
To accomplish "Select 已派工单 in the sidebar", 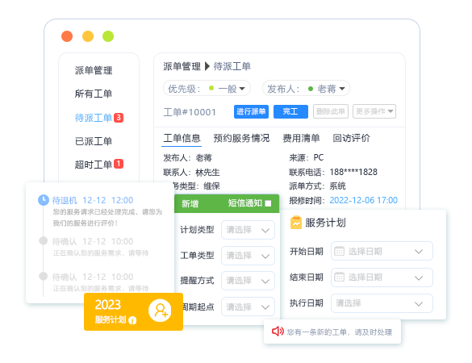I will pyautogui.click(x=94, y=141).
